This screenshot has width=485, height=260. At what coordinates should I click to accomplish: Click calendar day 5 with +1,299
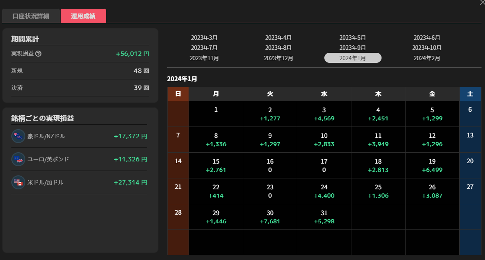432,114
